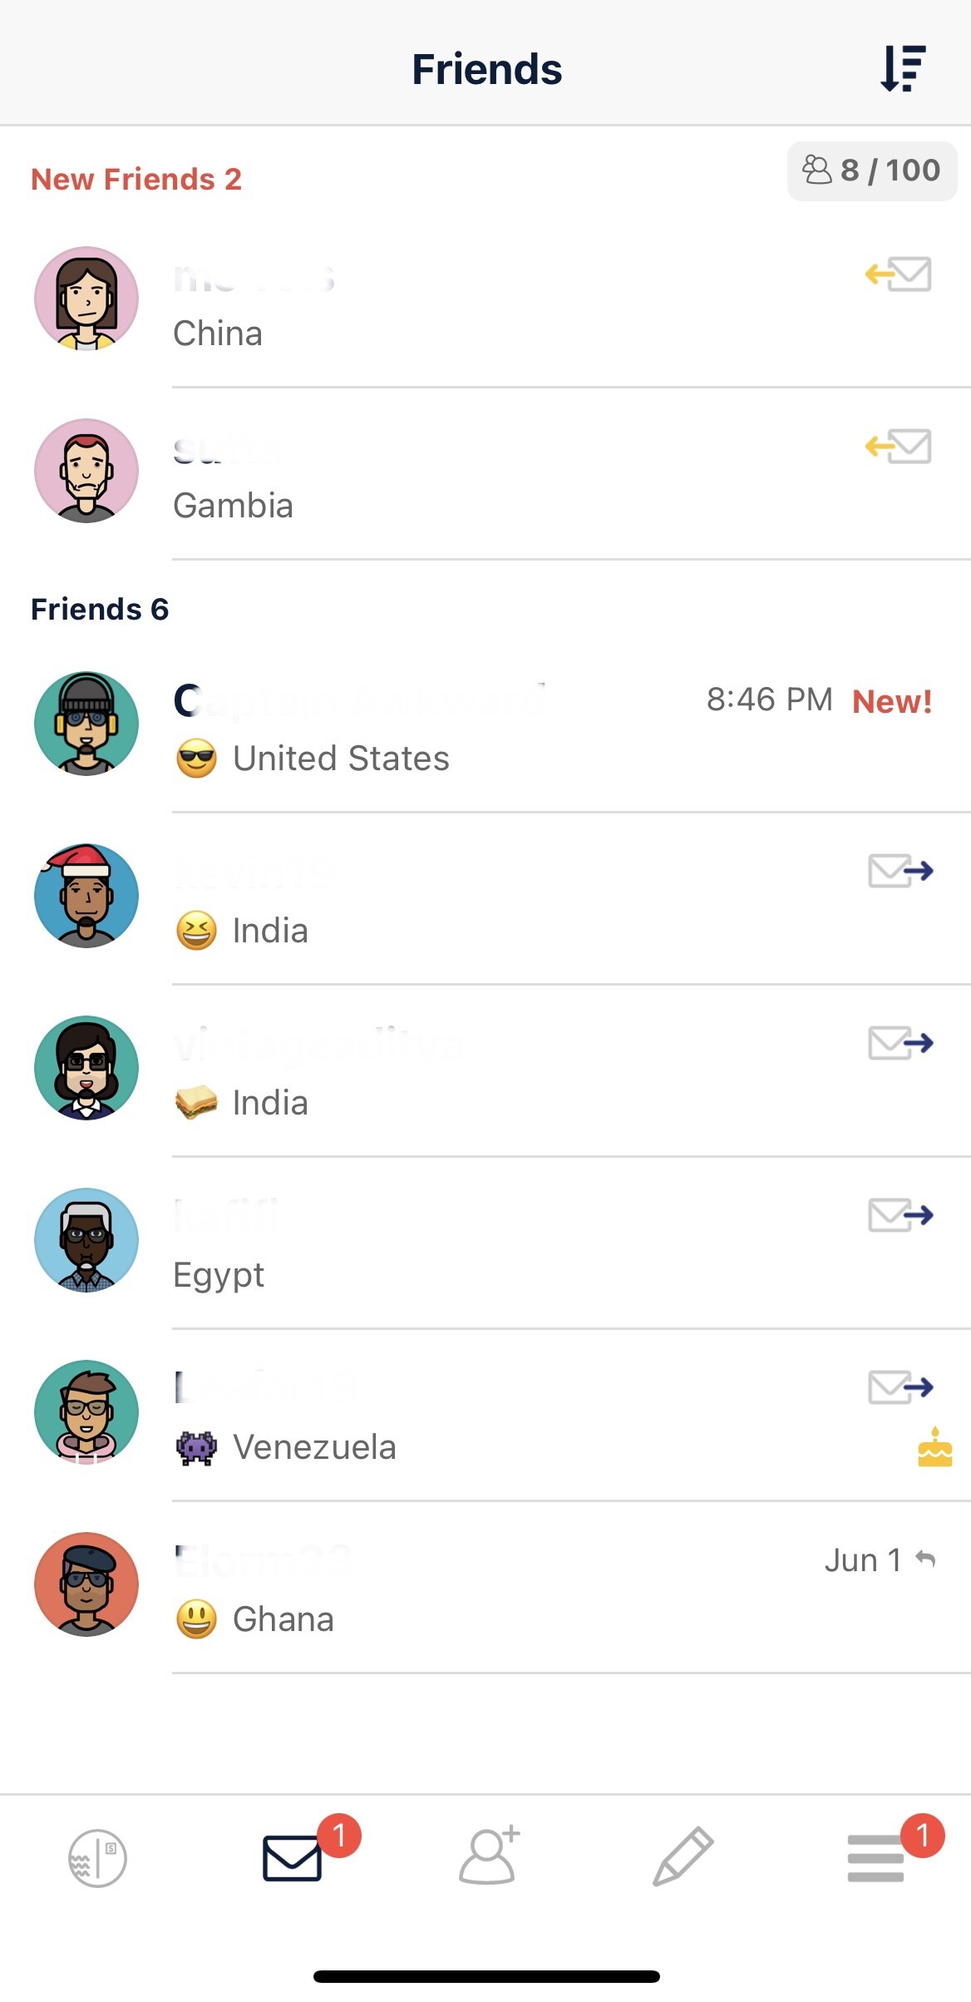Screen dimensions: 971x2002
Task: Tap the sent letter icon for Egypt friend
Action: [900, 1215]
